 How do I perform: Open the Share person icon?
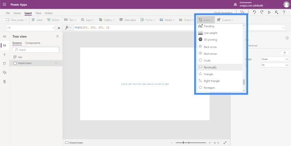pos(276,12)
